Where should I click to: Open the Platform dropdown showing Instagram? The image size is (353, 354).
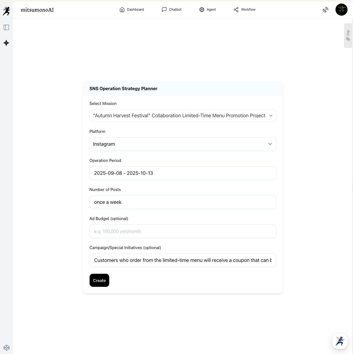pos(183,144)
